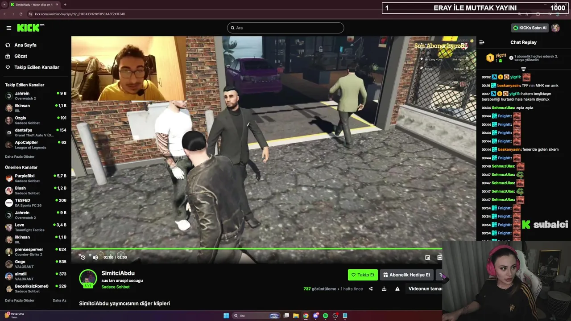Click Abonelik Hediye Et button
Image resolution: width=571 pixels, height=321 pixels.
[407, 275]
